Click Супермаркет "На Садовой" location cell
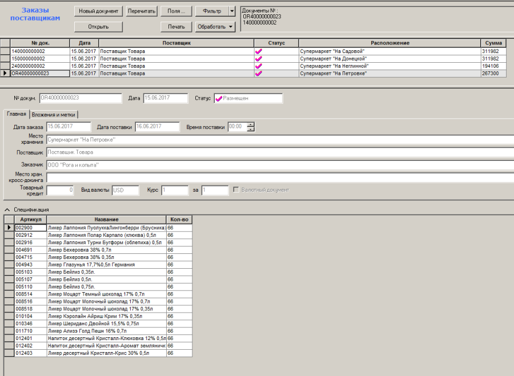Image resolution: width=514 pixels, height=376 pixels. coord(389,51)
